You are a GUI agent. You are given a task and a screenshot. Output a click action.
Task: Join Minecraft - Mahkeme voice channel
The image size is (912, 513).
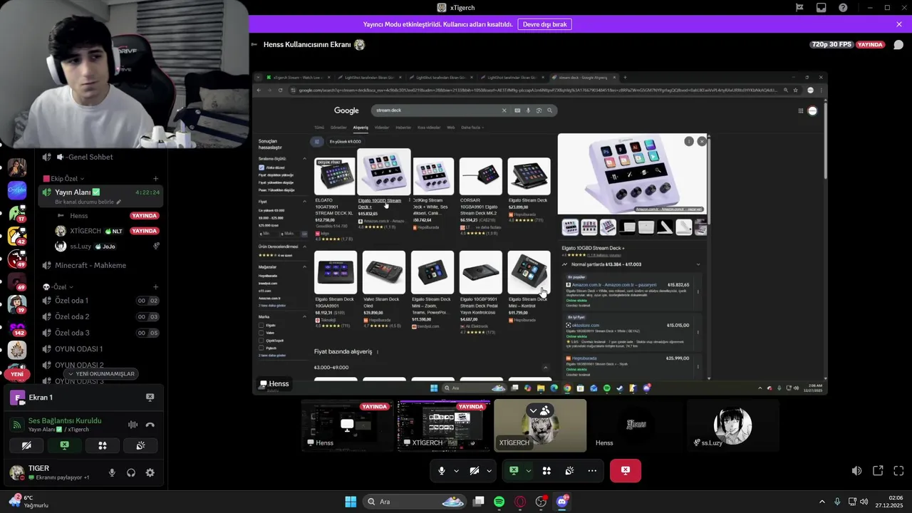pos(100,265)
